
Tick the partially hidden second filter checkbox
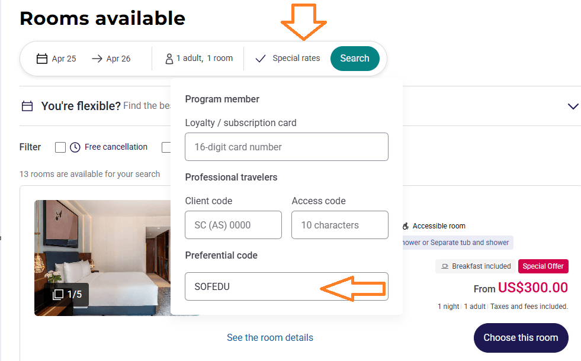[166, 147]
